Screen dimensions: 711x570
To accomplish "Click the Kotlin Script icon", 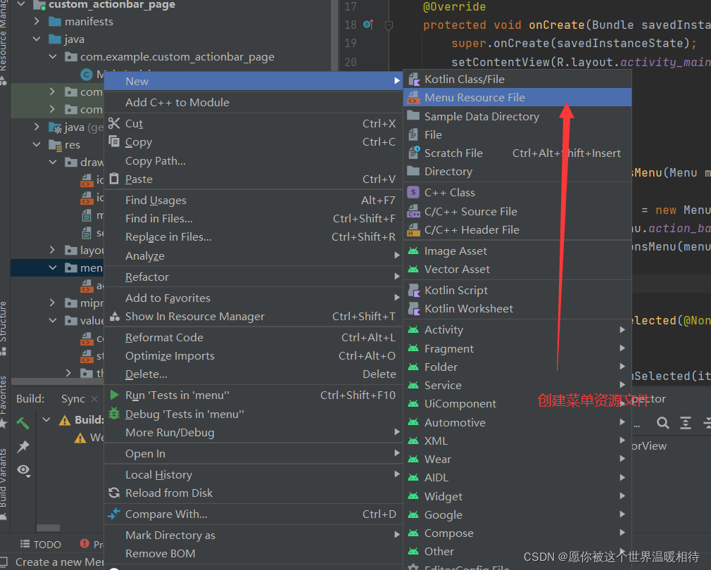I will tap(413, 290).
